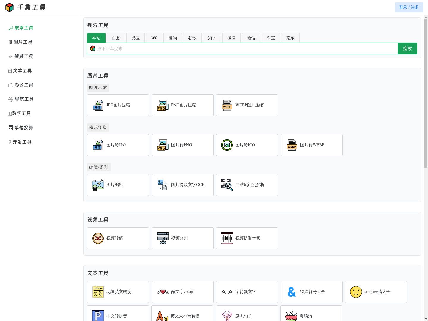Switch to the 京东 search tab

click(x=290, y=38)
